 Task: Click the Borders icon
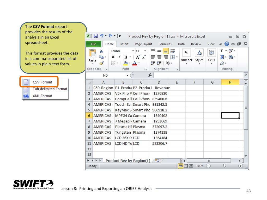click(x=113, y=63)
